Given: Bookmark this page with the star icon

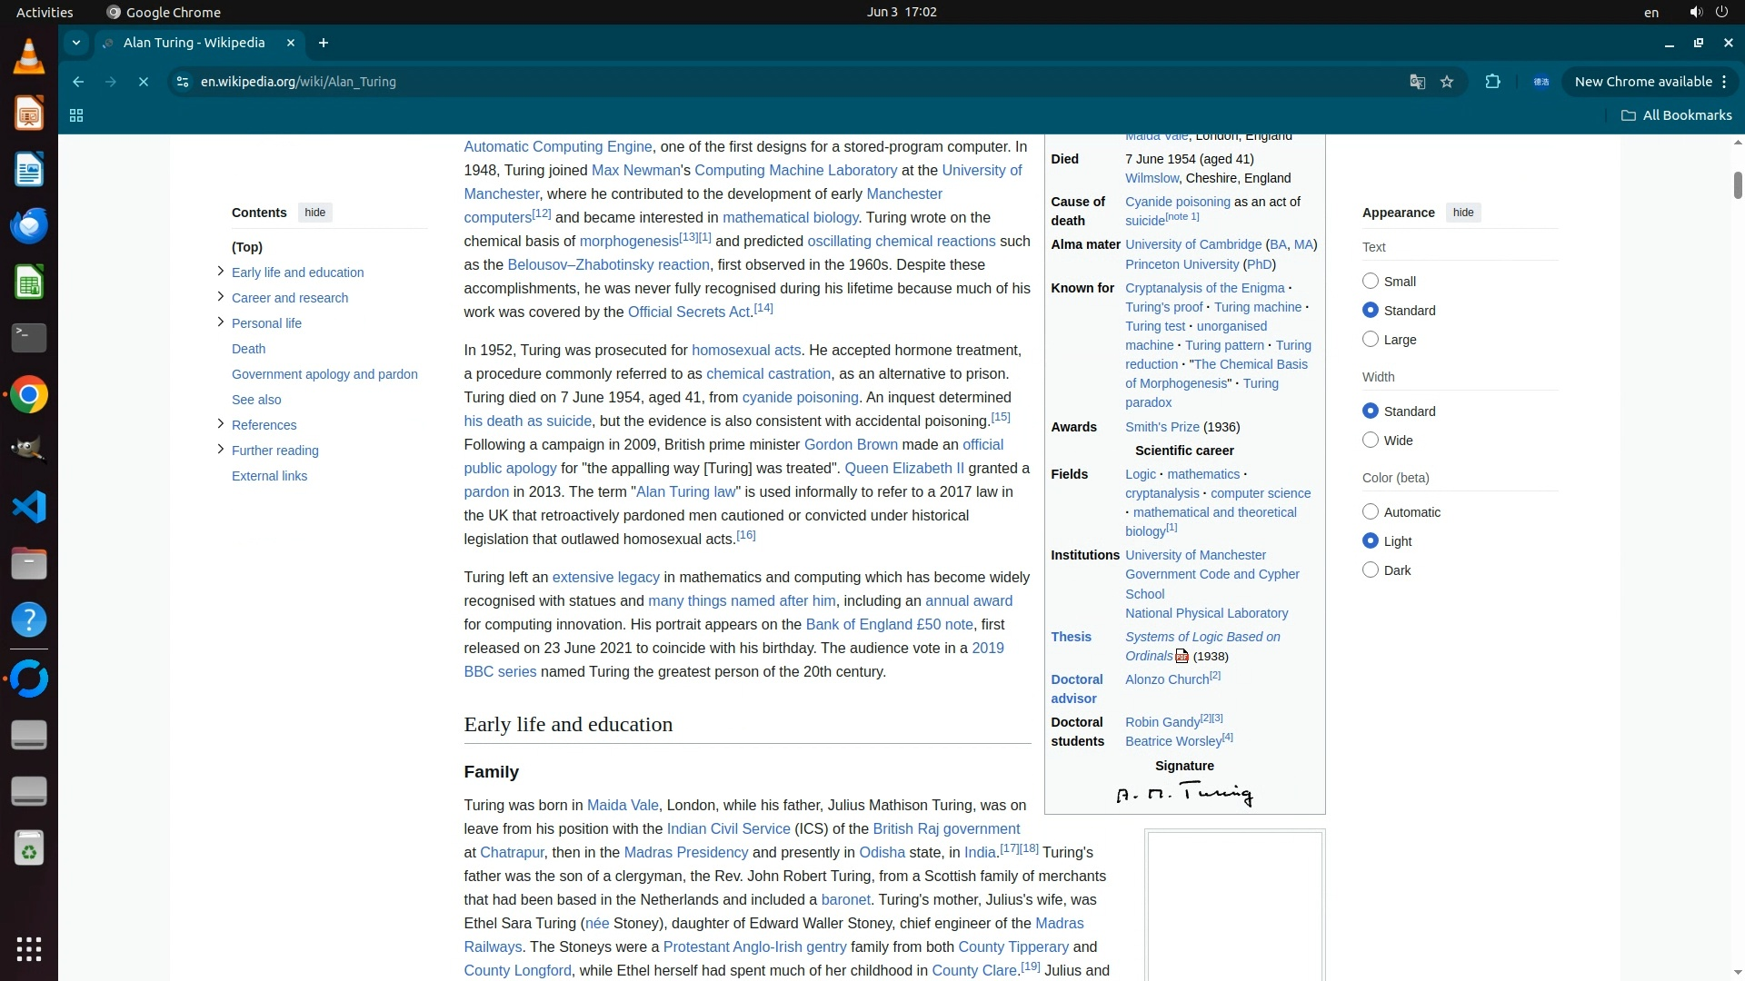Looking at the screenshot, I should tap(1447, 82).
